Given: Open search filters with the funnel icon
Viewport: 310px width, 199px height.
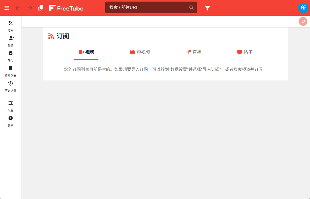Looking at the screenshot, I should coord(207,8).
